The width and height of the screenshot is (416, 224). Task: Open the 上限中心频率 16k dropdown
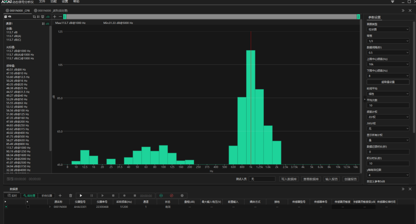click(388, 64)
